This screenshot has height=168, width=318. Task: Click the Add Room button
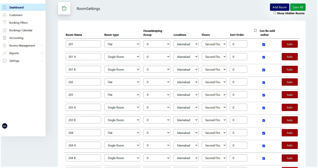click(x=279, y=7)
